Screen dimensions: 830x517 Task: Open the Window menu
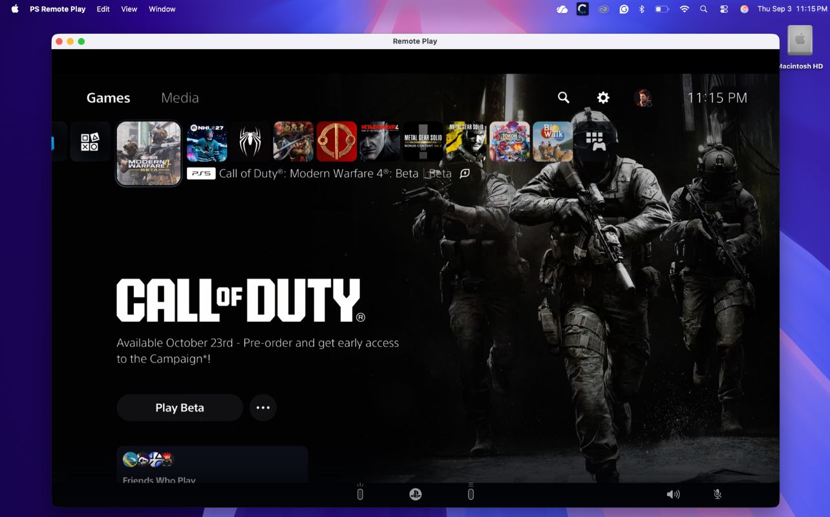[x=162, y=9]
